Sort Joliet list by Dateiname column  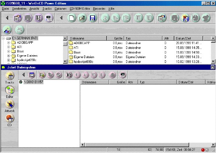tap(95, 82)
